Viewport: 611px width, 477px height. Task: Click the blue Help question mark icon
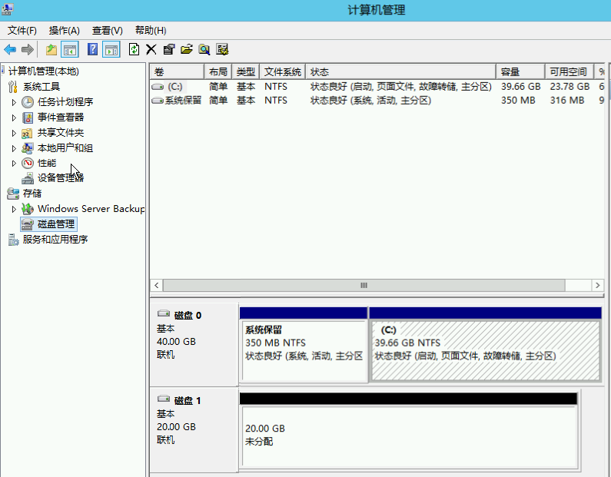92,50
